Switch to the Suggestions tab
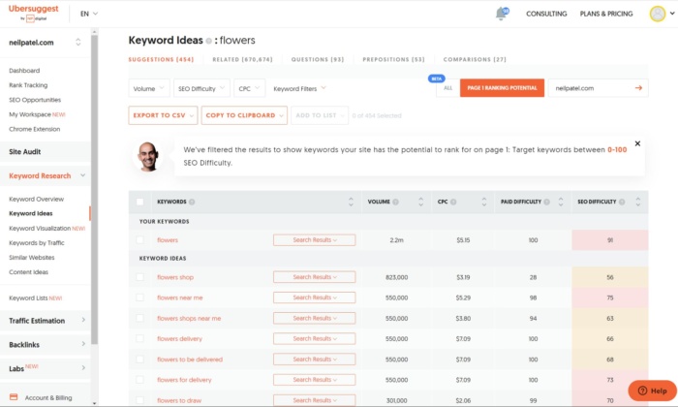678x407 pixels. [x=161, y=60]
